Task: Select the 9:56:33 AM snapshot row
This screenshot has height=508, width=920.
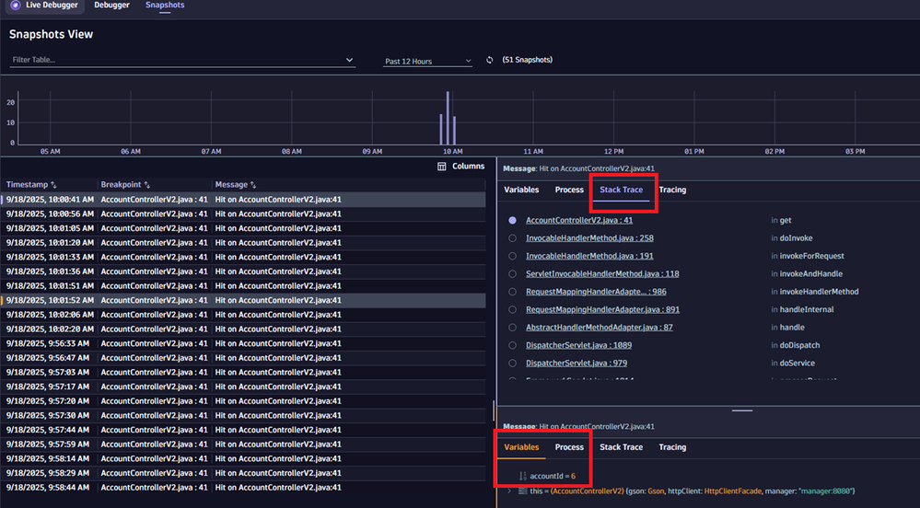Action: pos(243,344)
